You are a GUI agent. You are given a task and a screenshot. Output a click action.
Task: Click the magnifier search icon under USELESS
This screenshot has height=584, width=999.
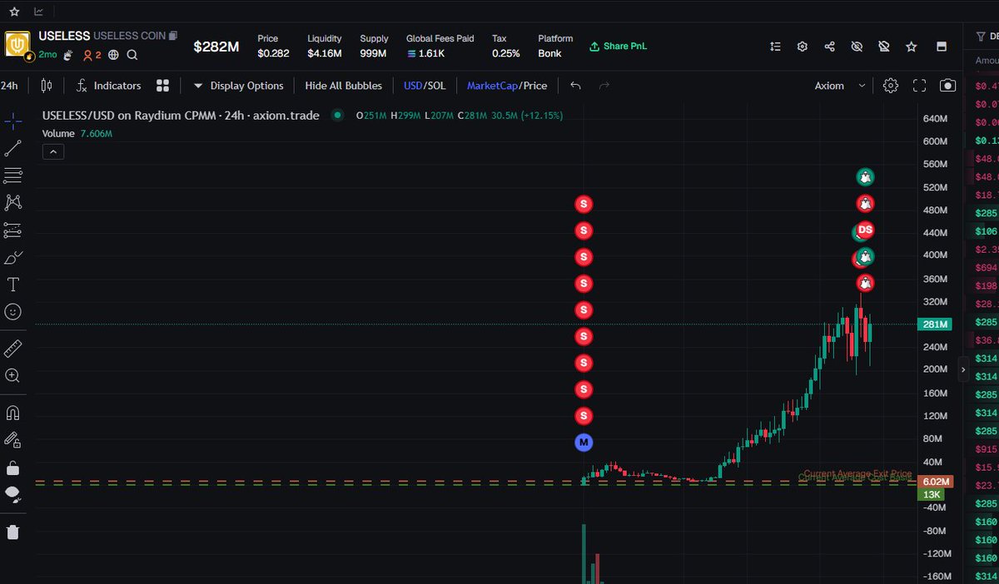pos(132,55)
